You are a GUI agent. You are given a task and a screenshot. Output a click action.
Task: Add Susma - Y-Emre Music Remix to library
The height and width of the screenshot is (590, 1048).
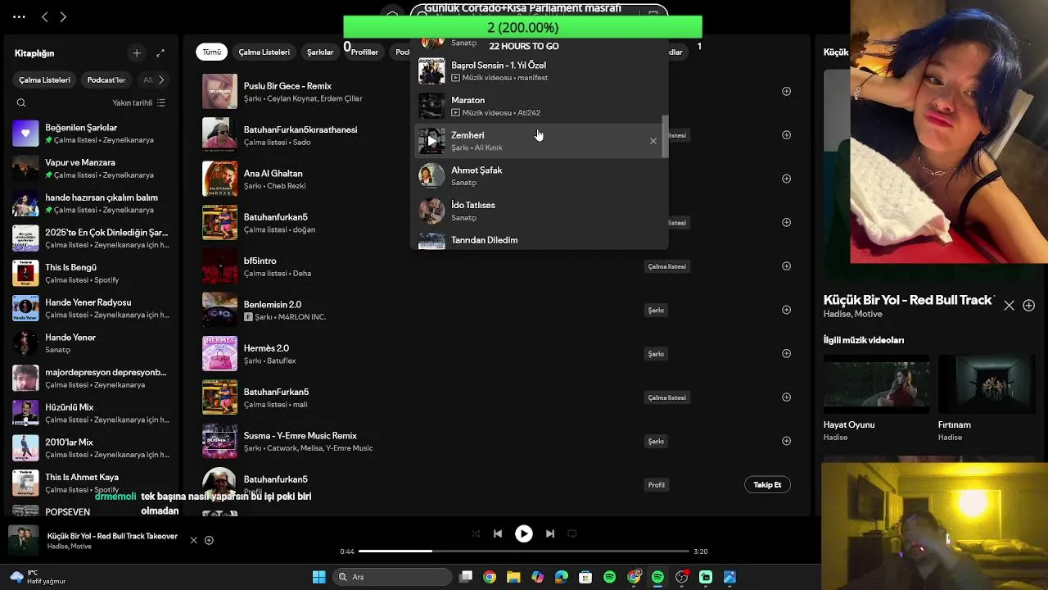(x=786, y=441)
